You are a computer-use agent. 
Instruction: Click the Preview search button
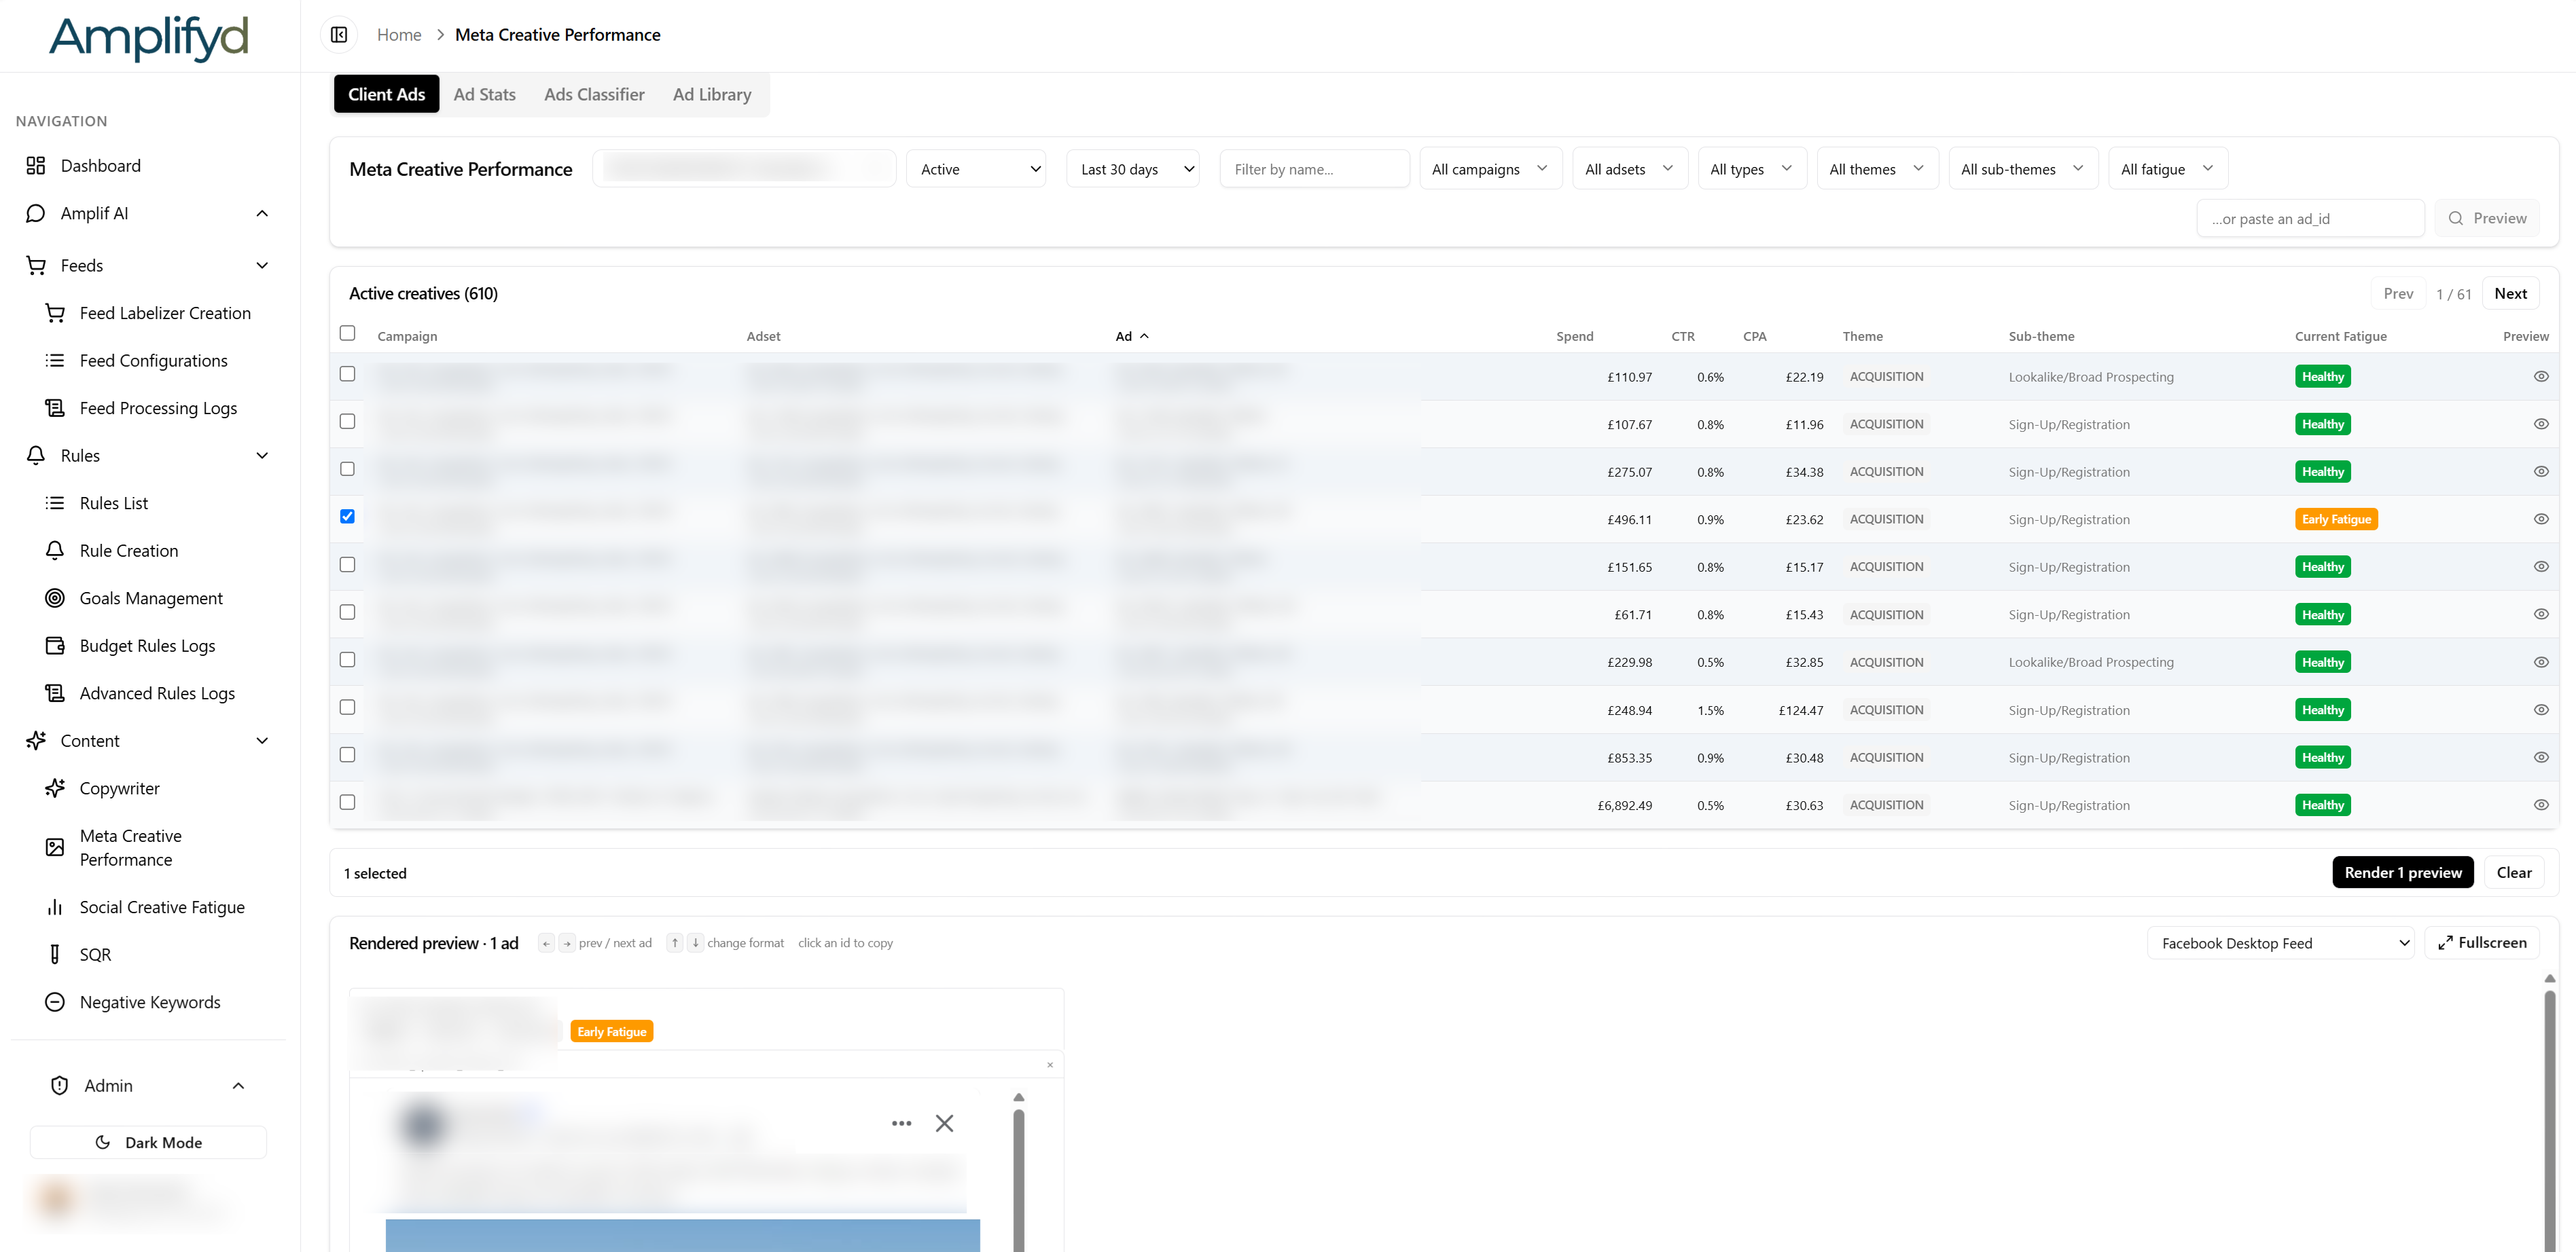coord(2487,219)
